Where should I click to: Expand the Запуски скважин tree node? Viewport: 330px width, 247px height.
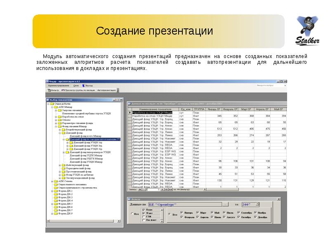click(55, 110)
